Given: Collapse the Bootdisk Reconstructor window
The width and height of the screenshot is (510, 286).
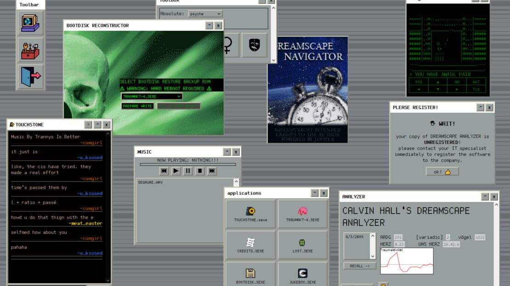Looking at the screenshot, I should (x=209, y=25).
